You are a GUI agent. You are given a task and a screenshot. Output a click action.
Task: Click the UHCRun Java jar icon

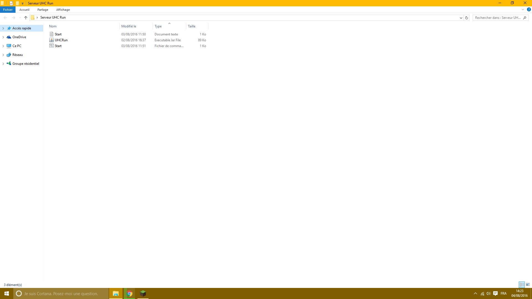pos(52,40)
